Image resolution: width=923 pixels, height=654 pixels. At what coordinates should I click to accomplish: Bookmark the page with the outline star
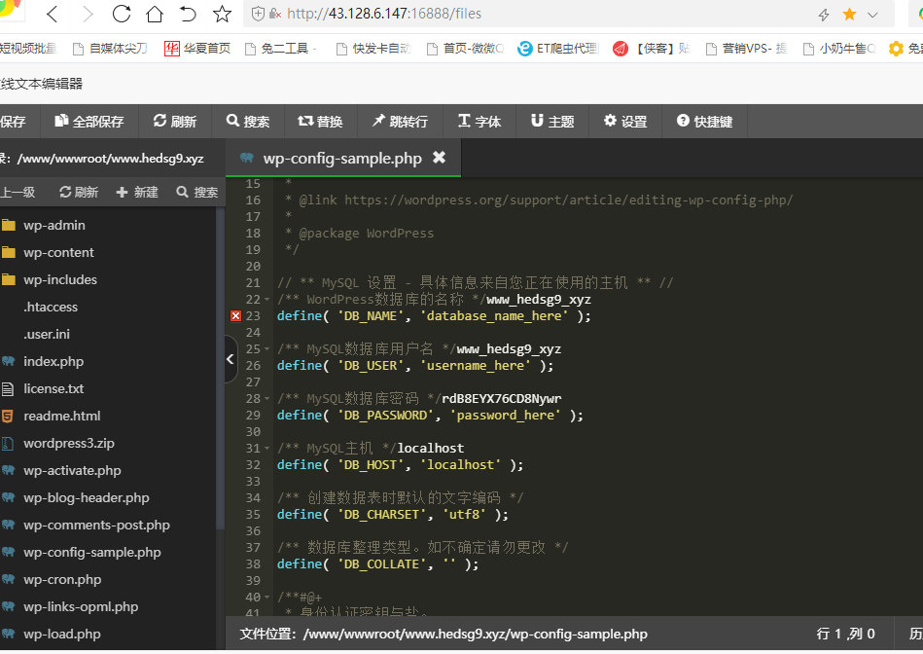point(222,14)
